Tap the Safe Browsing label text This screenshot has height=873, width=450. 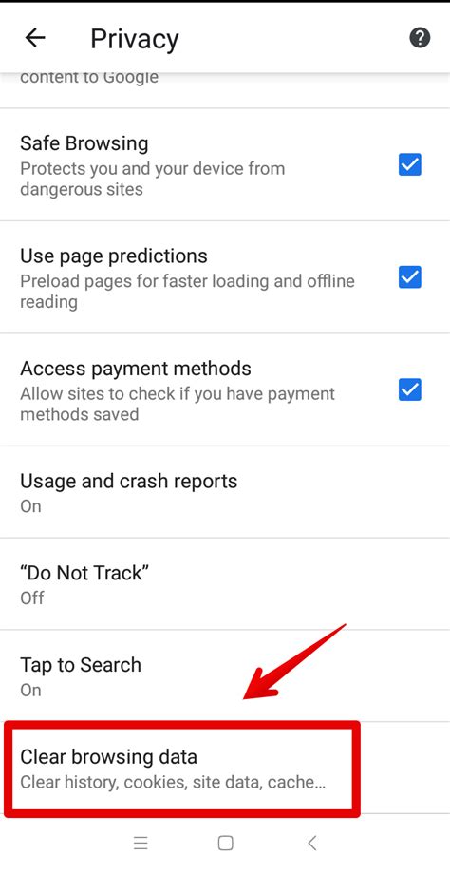tap(84, 143)
